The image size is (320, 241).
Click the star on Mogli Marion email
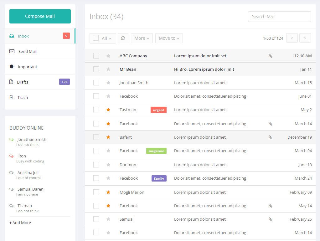tap(108, 192)
